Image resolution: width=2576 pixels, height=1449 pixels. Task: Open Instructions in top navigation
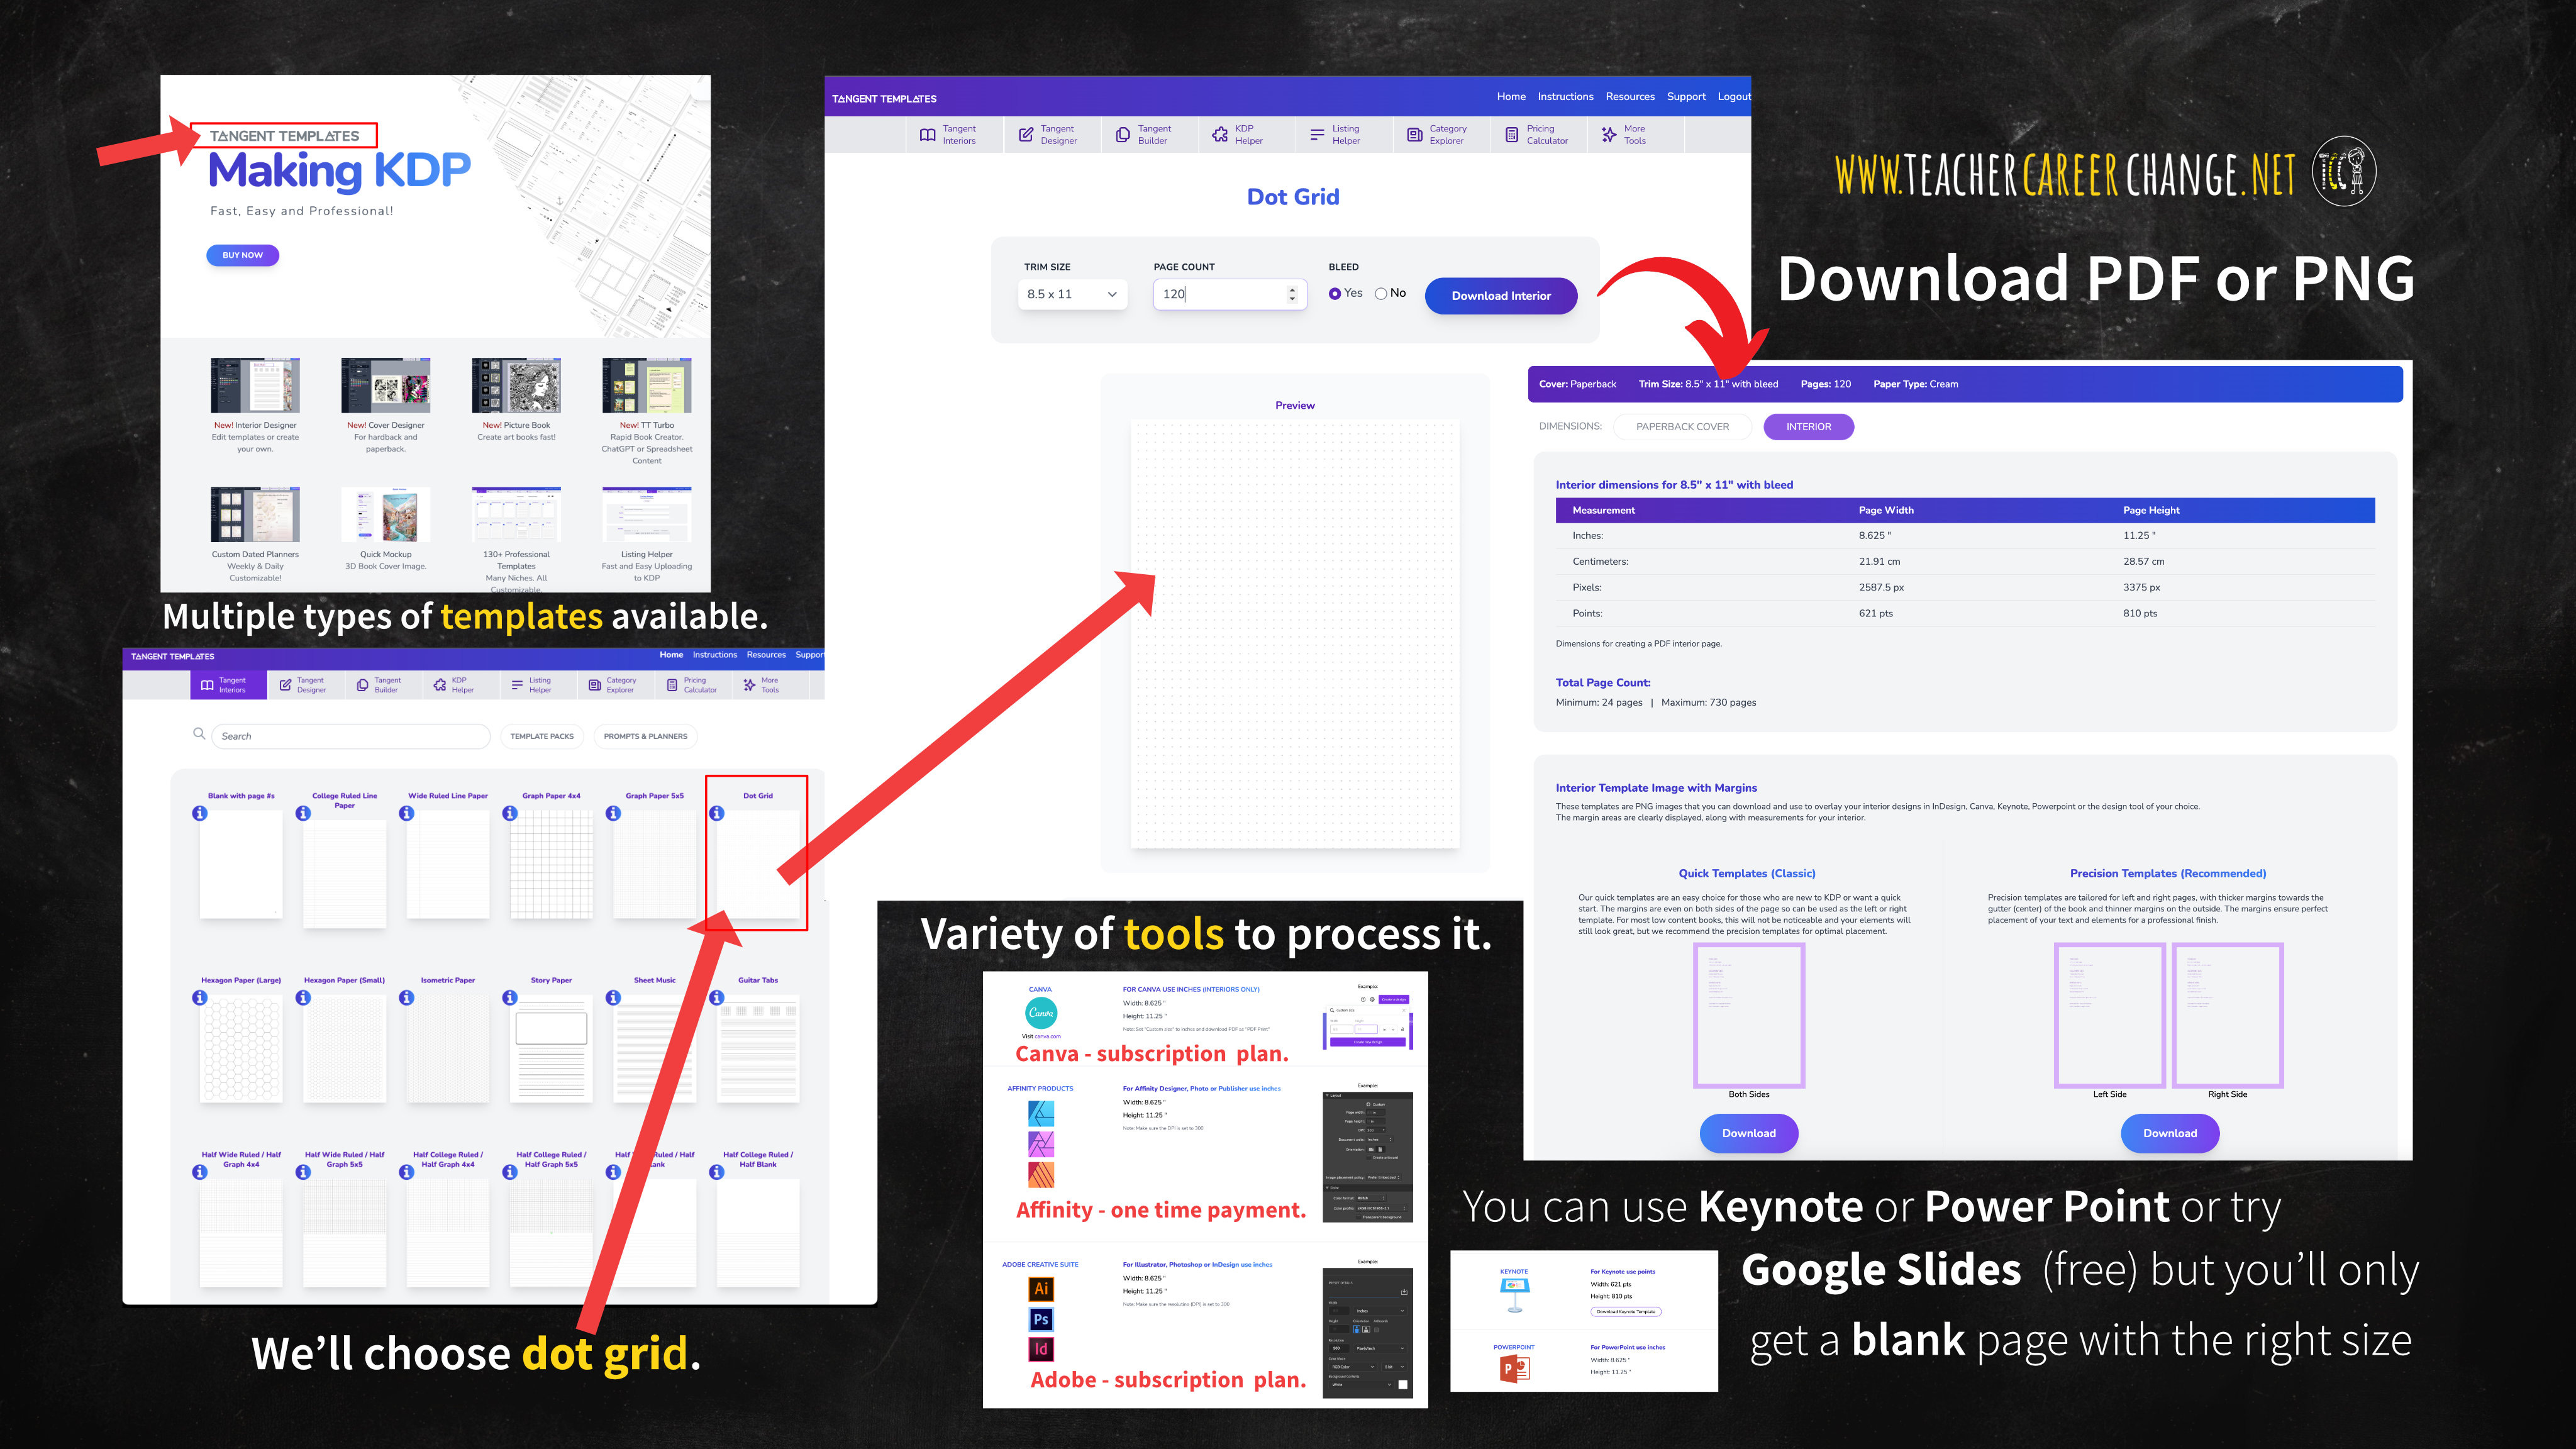tap(1565, 97)
